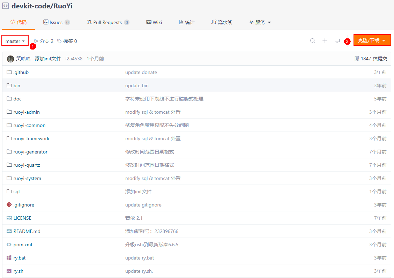Screen dimensions: 394x278
Task: Click the ruoyi-admin folder icon
Action: point(9,112)
